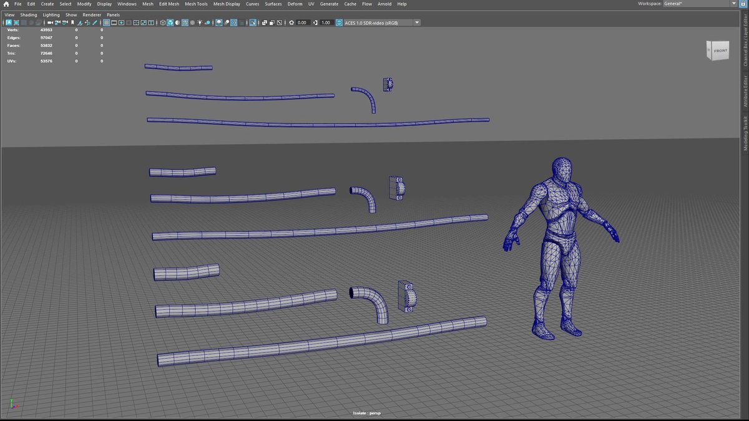Open the panel Renderer menu
The height and width of the screenshot is (421, 749).
coord(92,14)
